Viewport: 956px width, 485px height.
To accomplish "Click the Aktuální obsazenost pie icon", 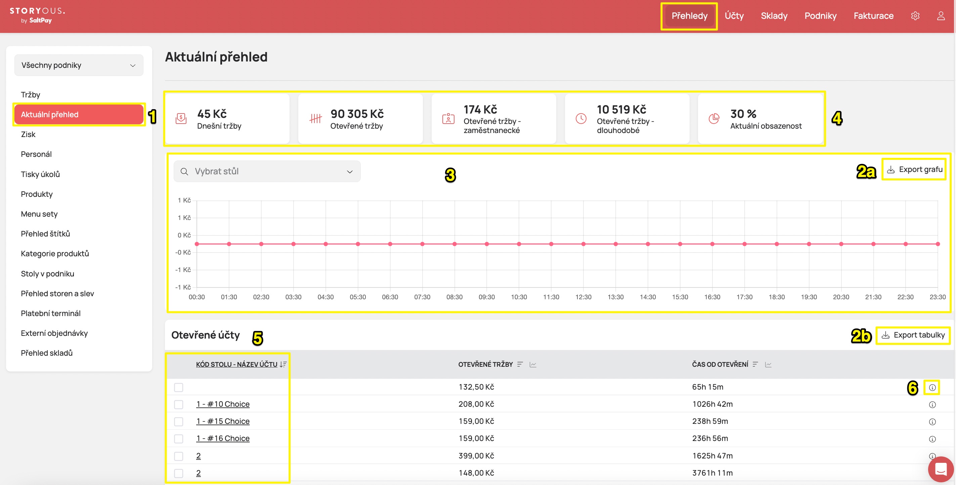I will click(714, 119).
